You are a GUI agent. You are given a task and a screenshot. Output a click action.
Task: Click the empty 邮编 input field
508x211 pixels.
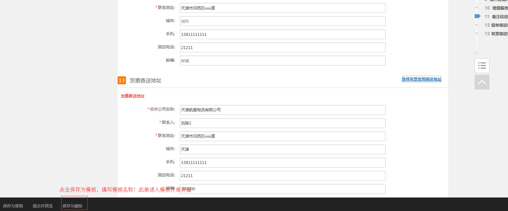tap(282, 61)
